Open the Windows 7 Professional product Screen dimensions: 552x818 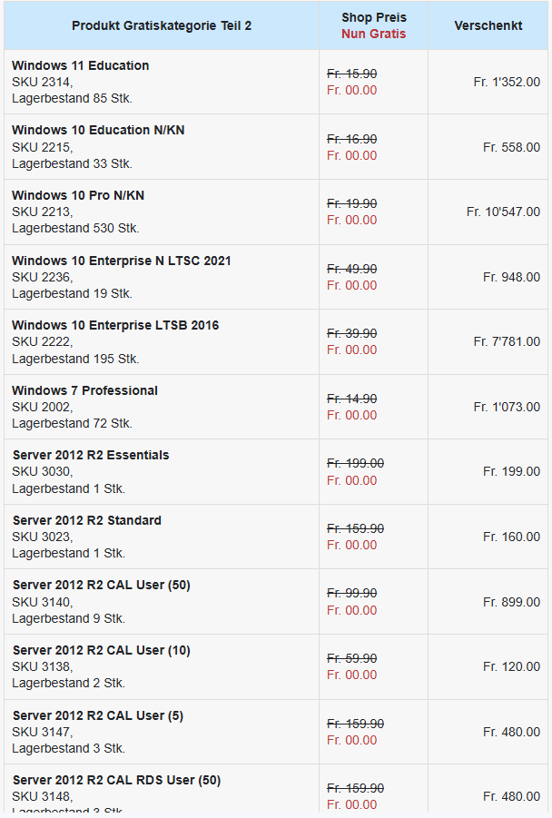(84, 390)
